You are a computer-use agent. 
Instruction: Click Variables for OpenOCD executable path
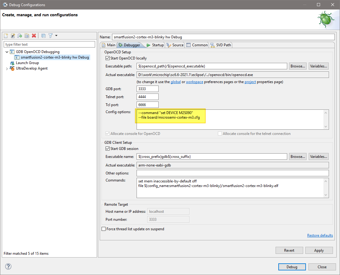tap(318, 66)
